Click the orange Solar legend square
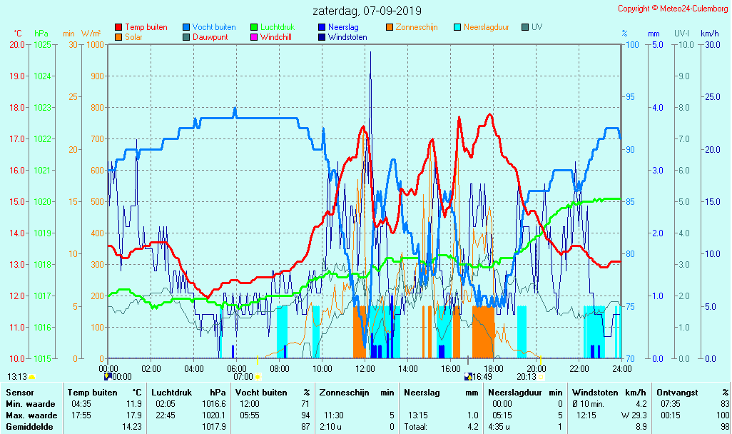 [118, 37]
